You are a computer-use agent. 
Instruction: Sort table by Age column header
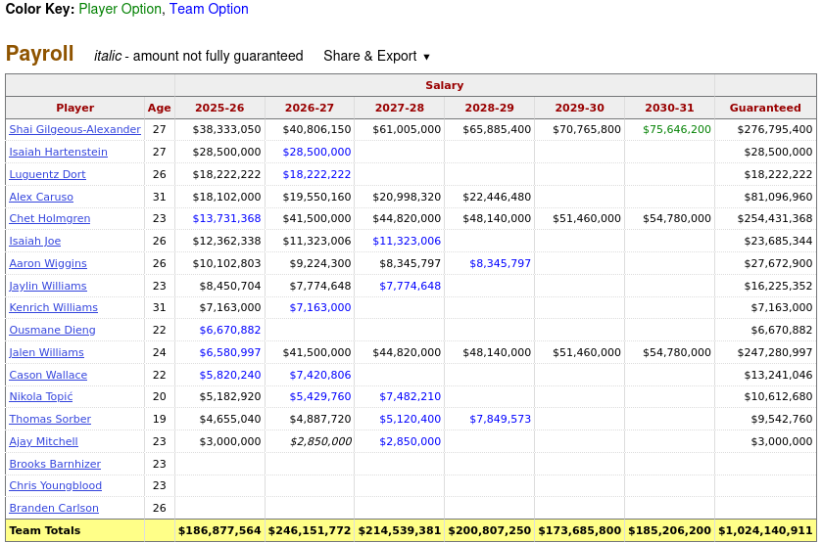pos(159,108)
